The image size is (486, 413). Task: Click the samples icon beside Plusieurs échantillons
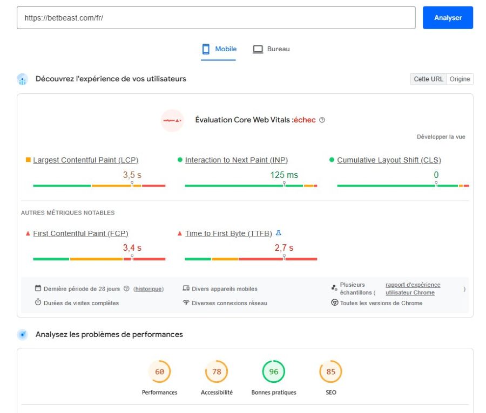334,288
